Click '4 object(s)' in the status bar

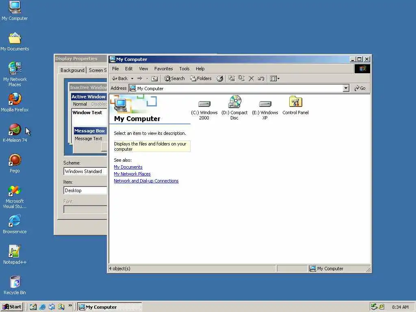pyautogui.click(x=120, y=269)
